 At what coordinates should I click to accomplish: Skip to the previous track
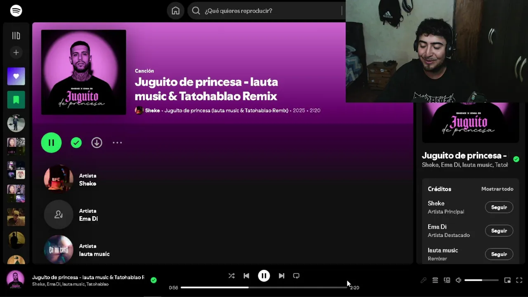(x=246, y=276)
